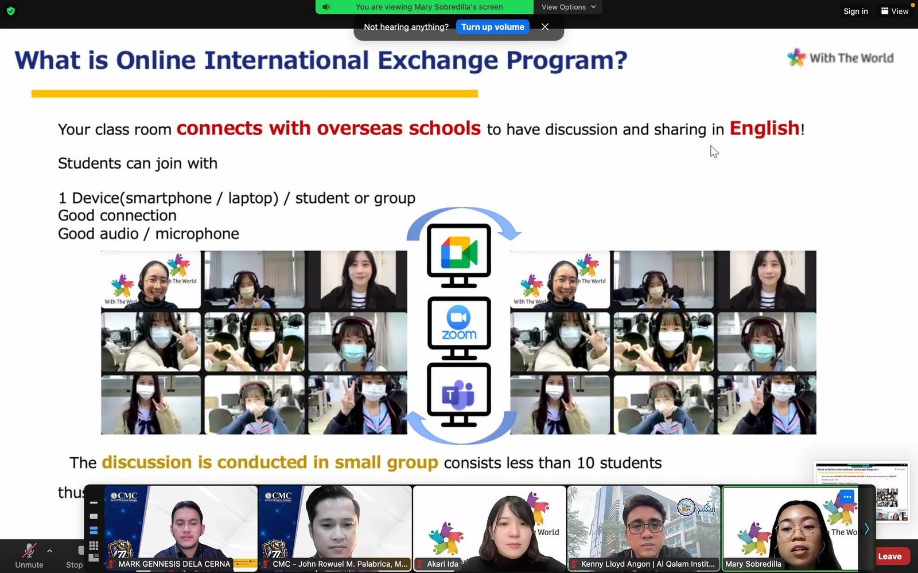Click the slide title 'What is Online International Exchange Program?'

click(321, 60)
